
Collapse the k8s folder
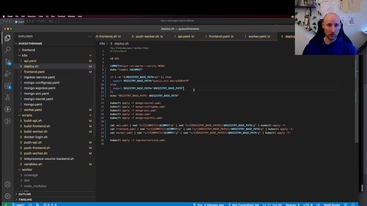pos(25,56)
